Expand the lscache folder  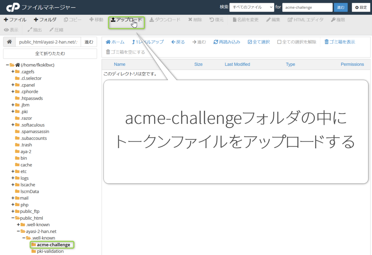click(x=13, y=185)
